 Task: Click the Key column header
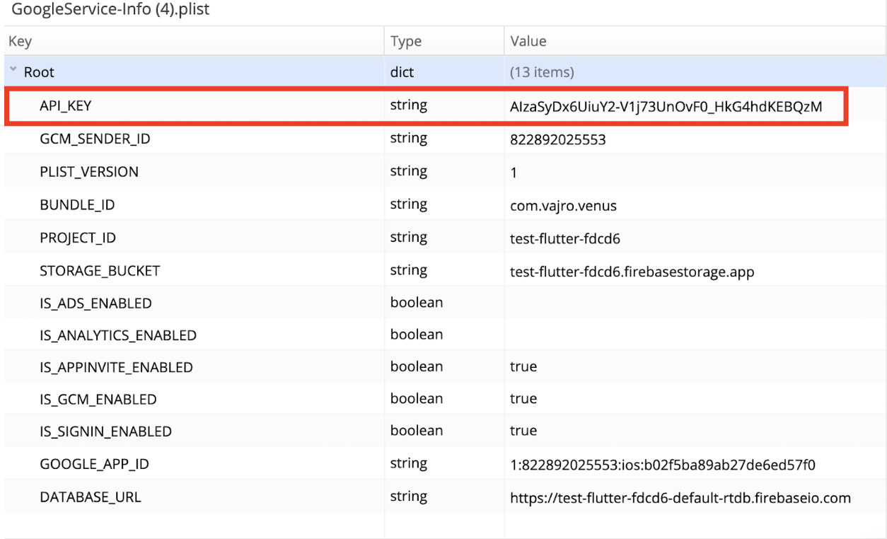pyautogui.click(x=20, y=41)
